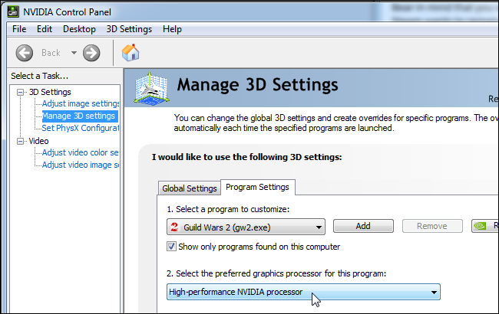The height and width of the screenshot is (314, 499).
Task: Click the NVIDIA Control Panel title icon
Action: pyautogui.click(x=13, y=11)
